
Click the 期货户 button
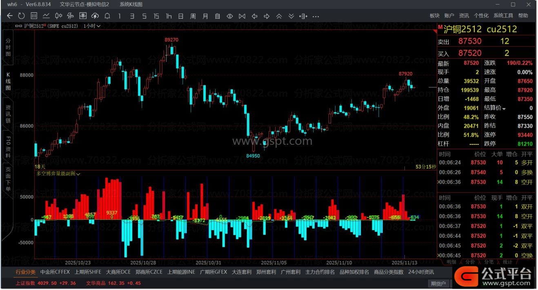pos(439,283)
